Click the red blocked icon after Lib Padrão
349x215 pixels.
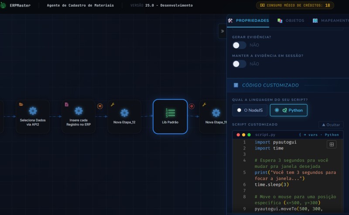[x=192, y=106]
